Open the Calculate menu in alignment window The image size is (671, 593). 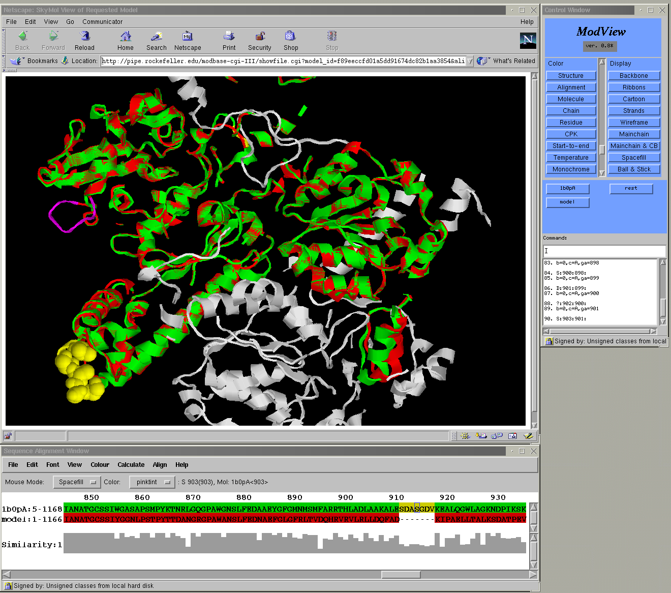click(x=131, y=465)
